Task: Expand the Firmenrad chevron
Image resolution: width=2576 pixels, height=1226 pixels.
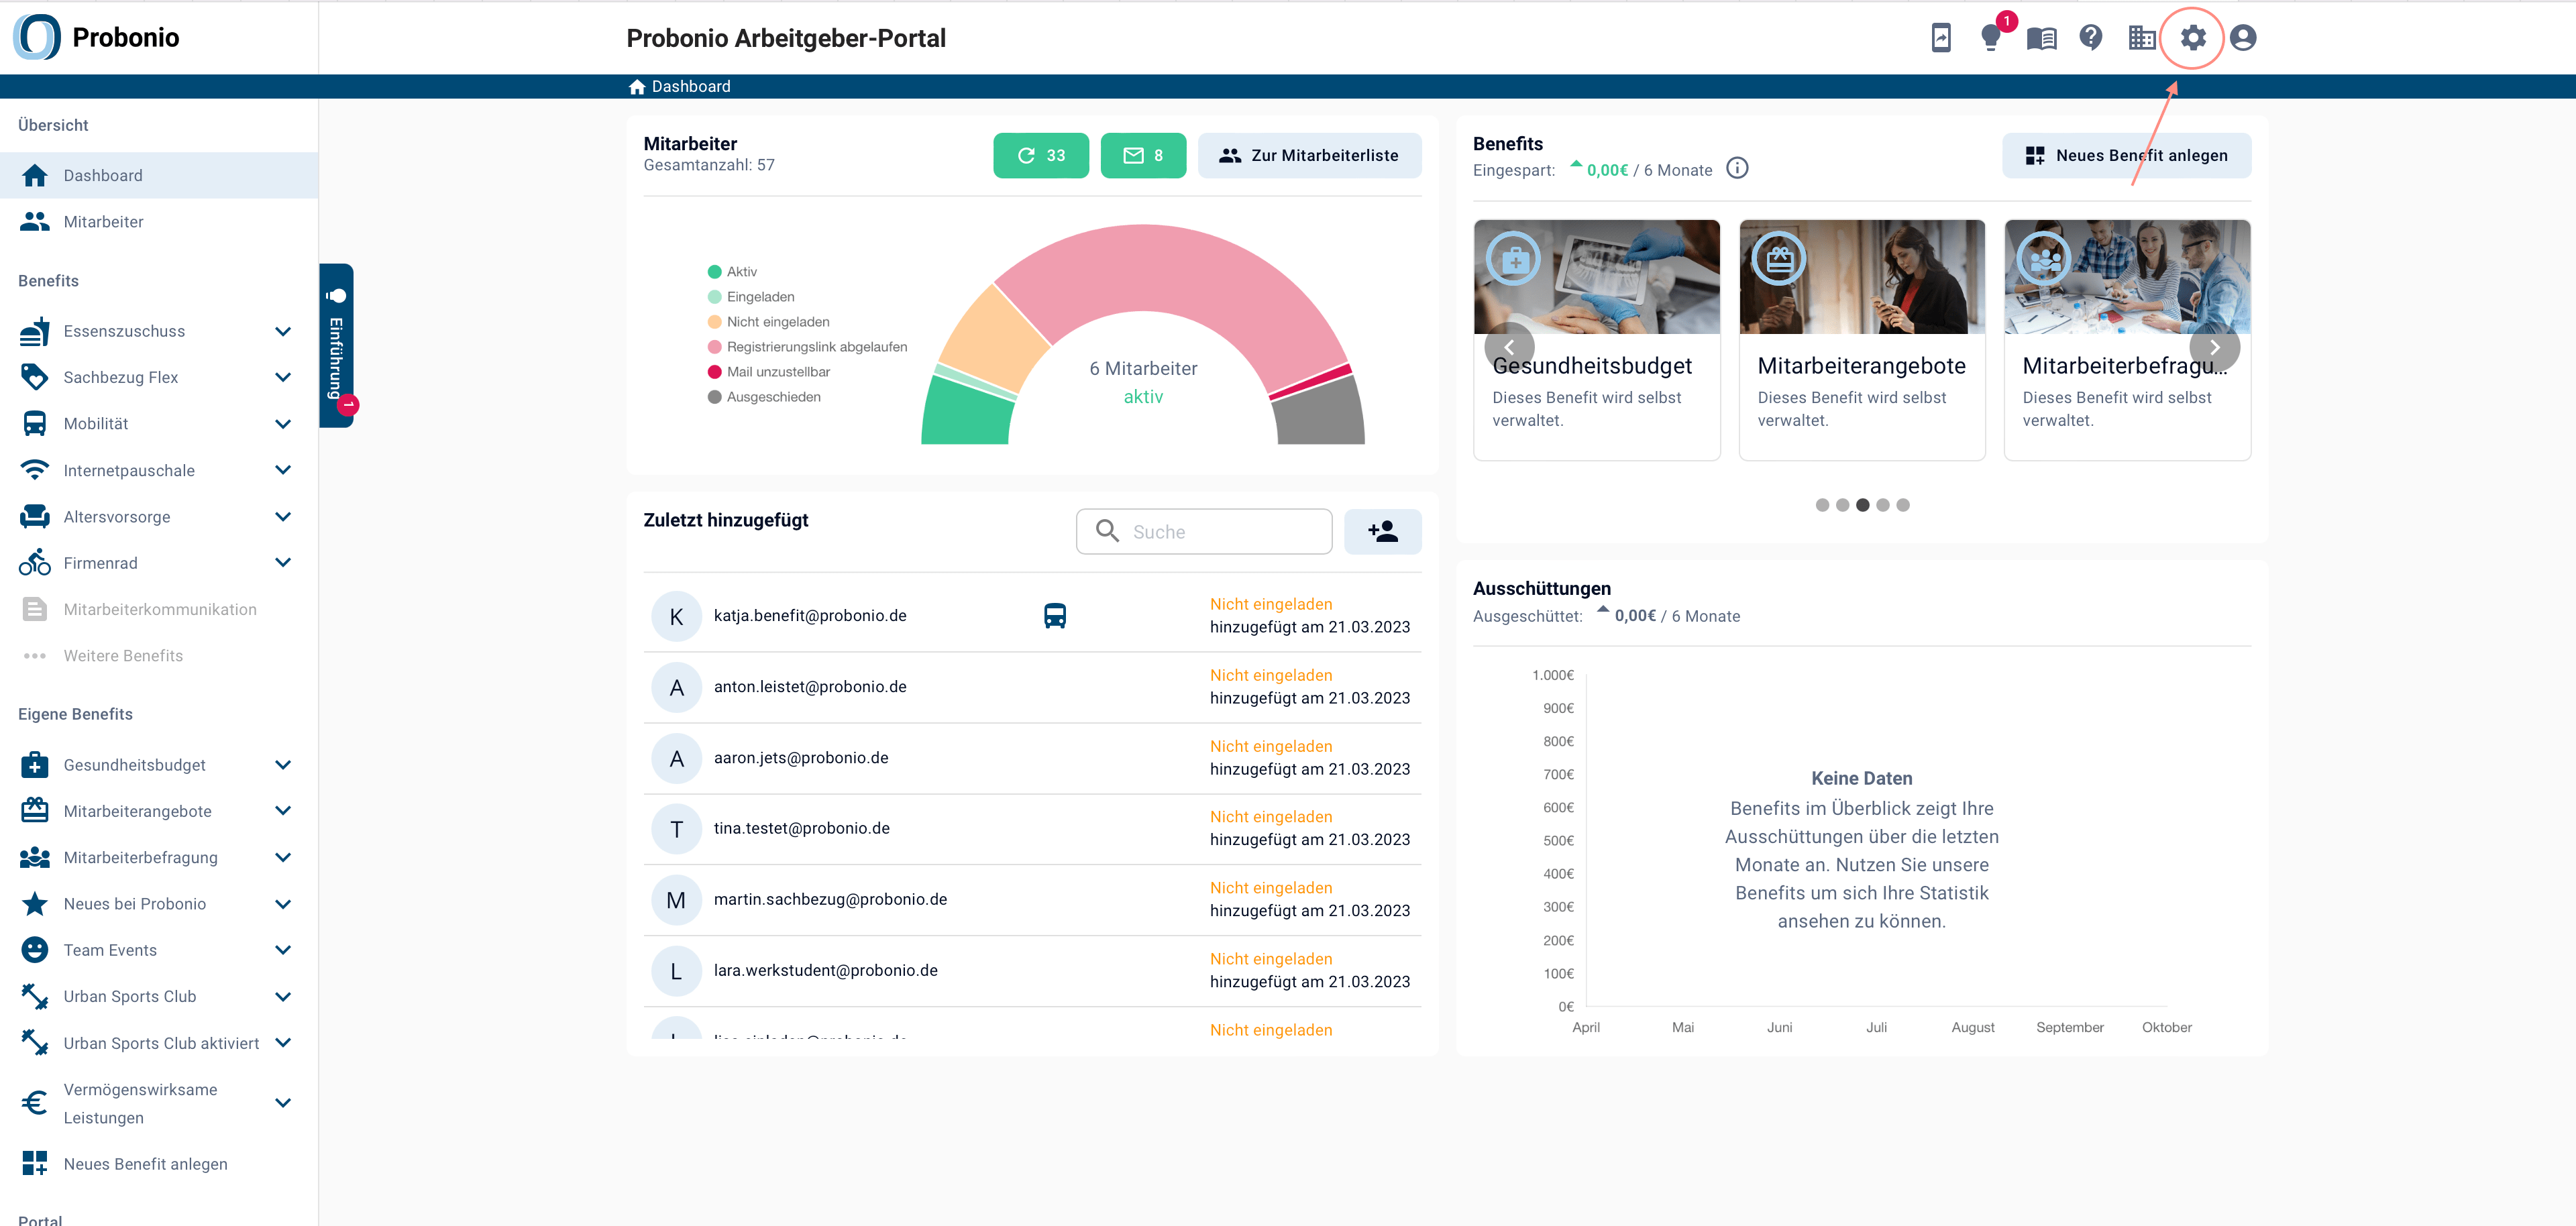Action: [283, 563]
